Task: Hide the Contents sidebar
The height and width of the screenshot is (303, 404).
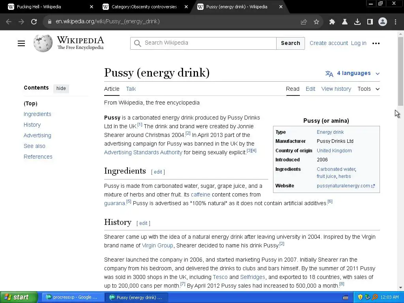Action: click(x=61, y=88)
